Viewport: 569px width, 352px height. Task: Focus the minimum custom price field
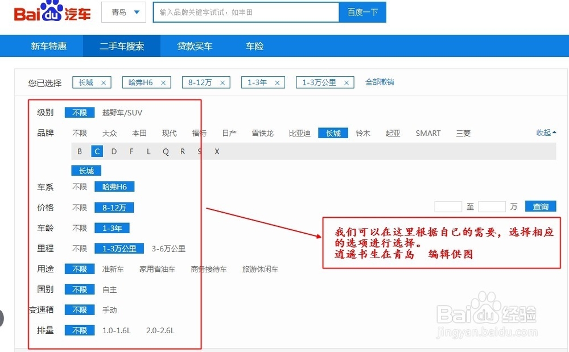448,206
